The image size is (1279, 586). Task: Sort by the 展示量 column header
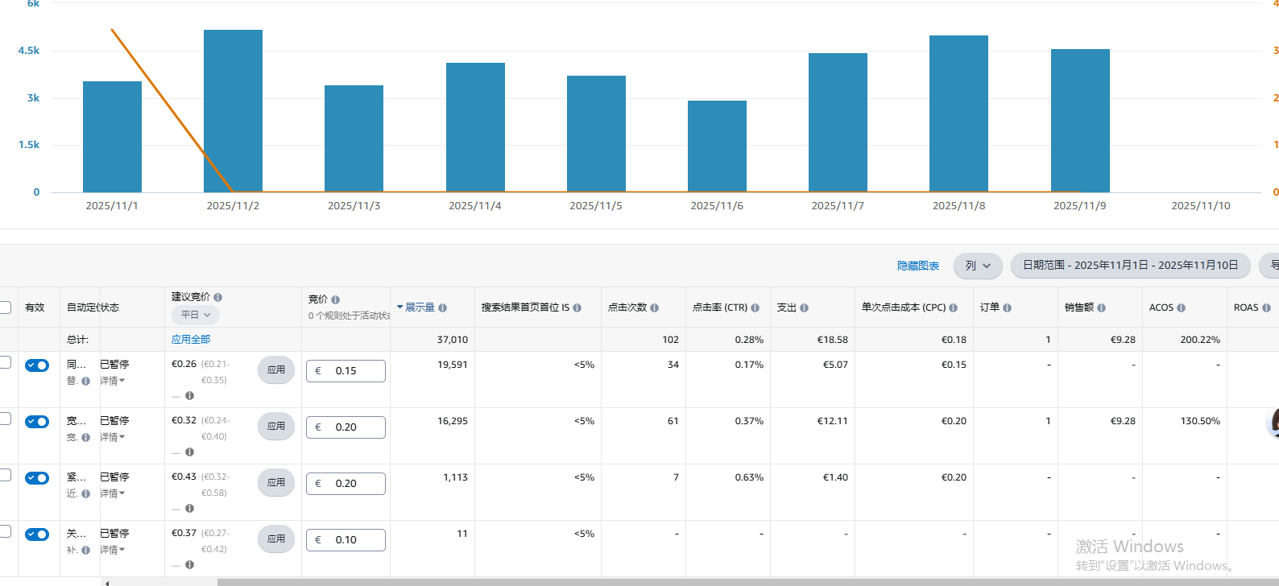[420, 307]
